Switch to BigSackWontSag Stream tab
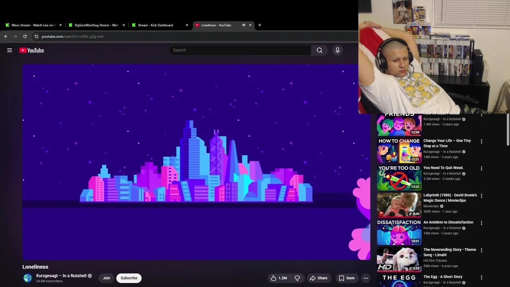510x287 pixels. pos(97,25)
